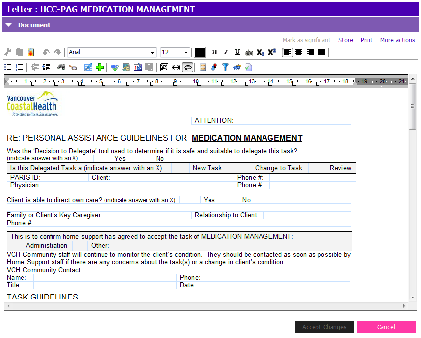Select align left paragraph option

[287, 52]
